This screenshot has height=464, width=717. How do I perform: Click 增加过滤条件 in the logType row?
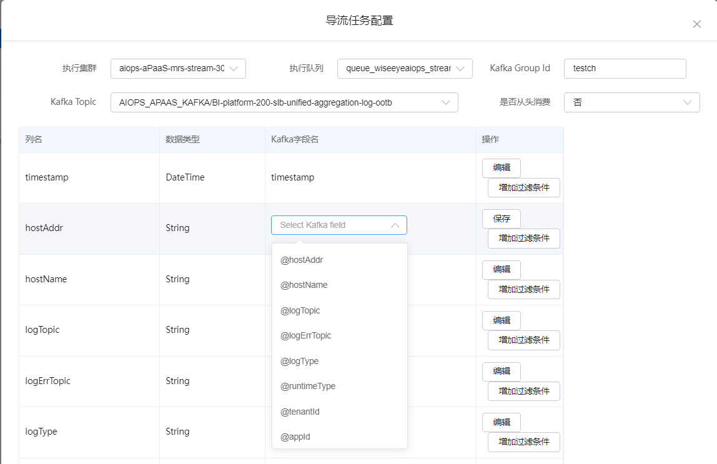point(523,442)
